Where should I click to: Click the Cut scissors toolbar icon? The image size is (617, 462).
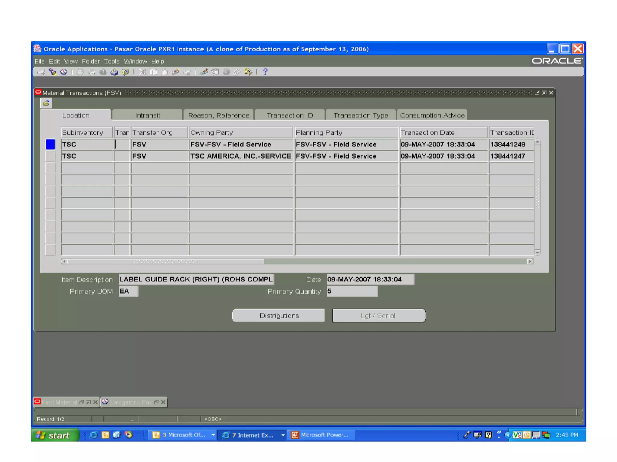point(142,72)
